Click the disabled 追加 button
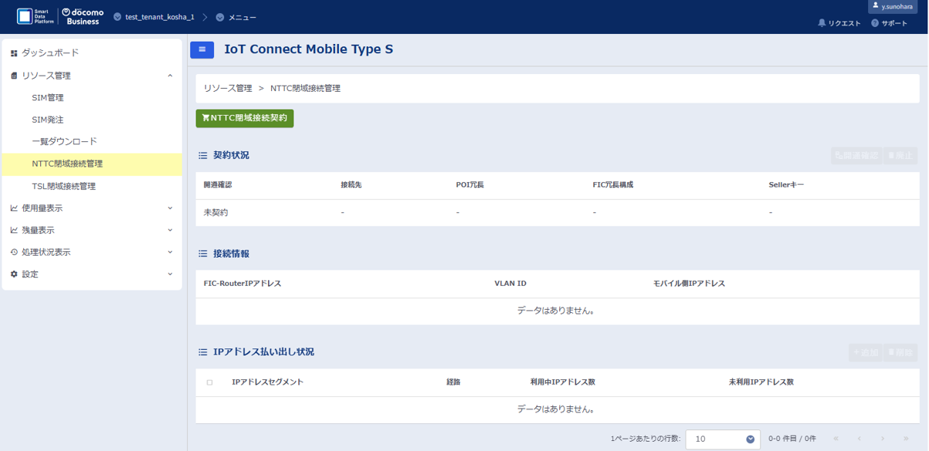This screenshot has width=929, height=451. [x=865, y=352]
